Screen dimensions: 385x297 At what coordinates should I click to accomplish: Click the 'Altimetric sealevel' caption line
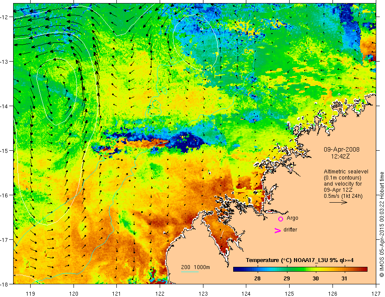(346, 172)
